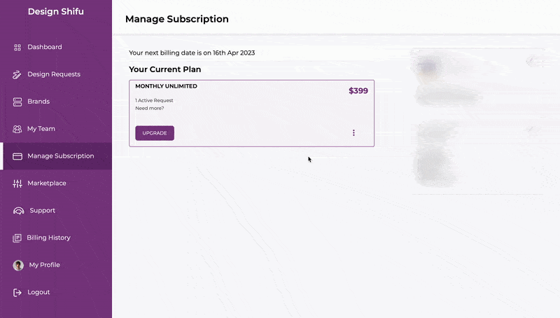Click the Logout arrow icon
This screenshot has height=318, width=560.
coord(17,292)
